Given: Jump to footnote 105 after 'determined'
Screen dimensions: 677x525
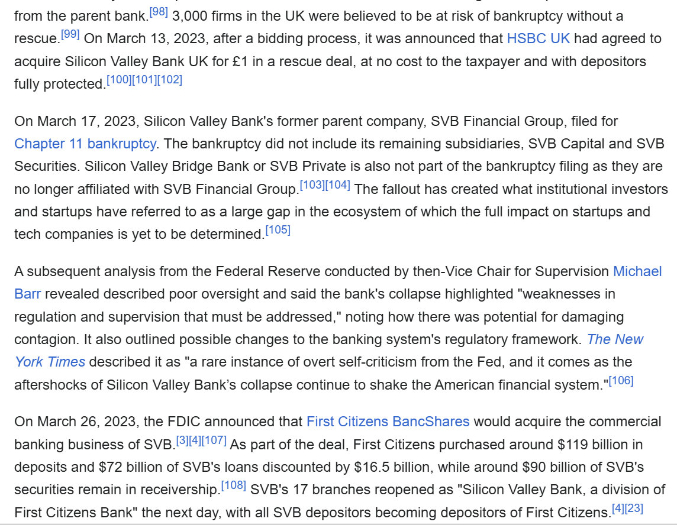Looking at the screenshot, I should point(278,230).
